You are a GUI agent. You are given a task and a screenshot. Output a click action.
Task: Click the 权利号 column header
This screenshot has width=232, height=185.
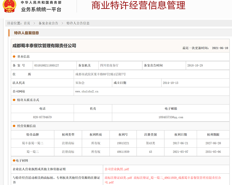(x=123, y=135)
